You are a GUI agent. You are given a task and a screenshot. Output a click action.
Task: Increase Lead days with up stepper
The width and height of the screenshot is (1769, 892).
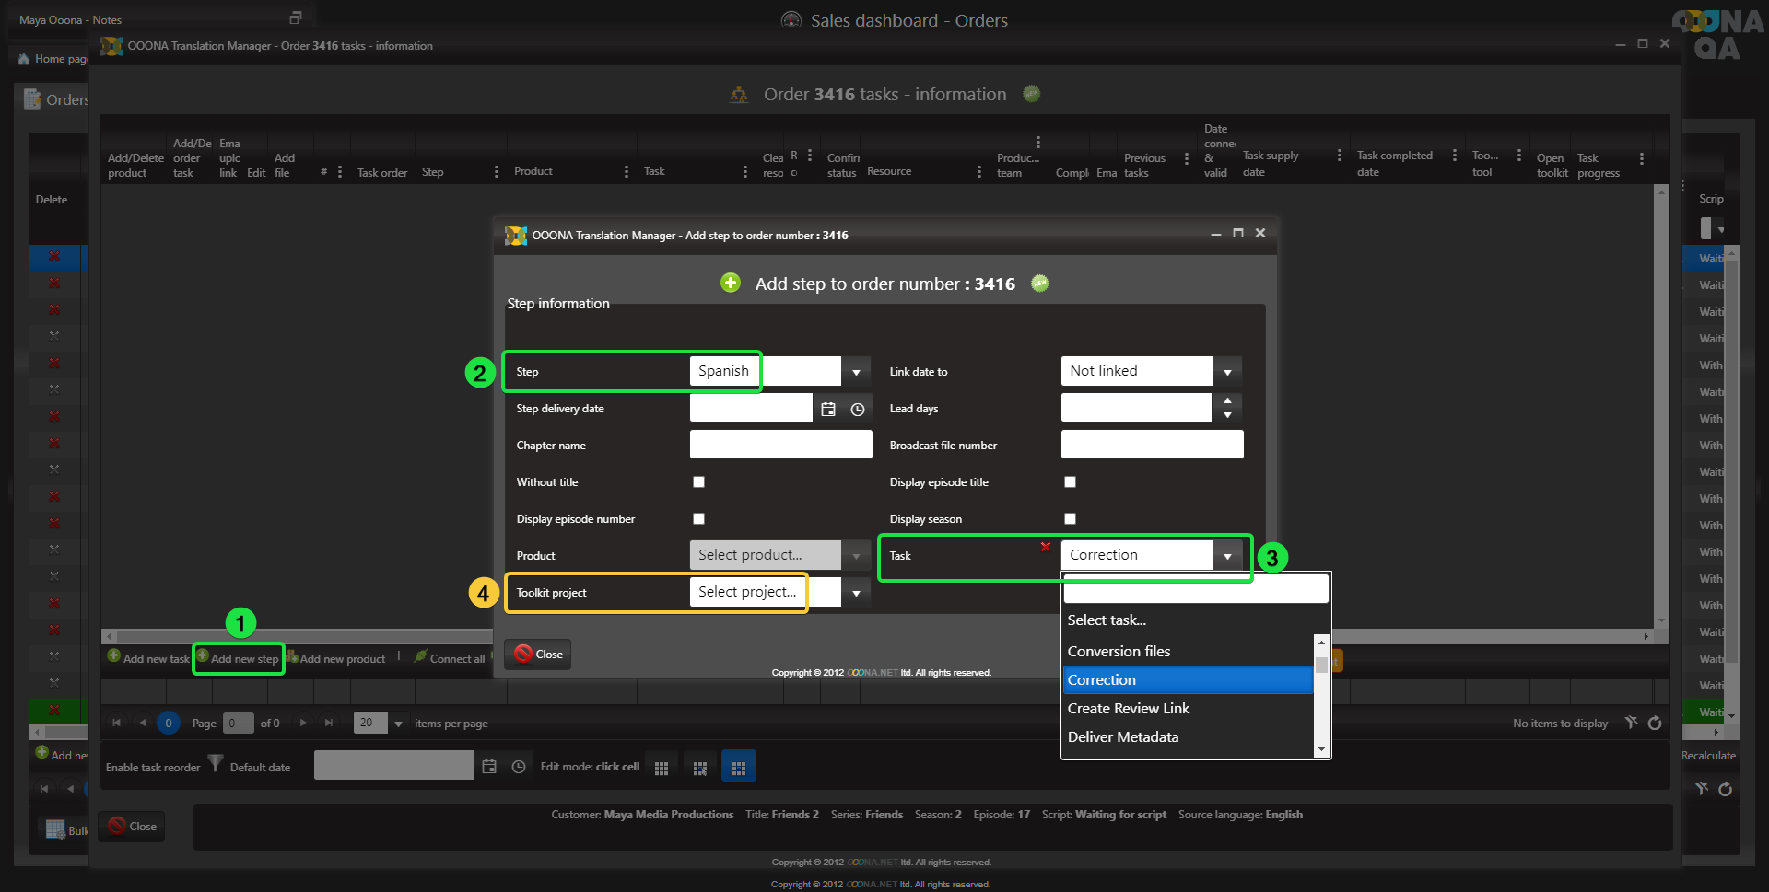1227,401
